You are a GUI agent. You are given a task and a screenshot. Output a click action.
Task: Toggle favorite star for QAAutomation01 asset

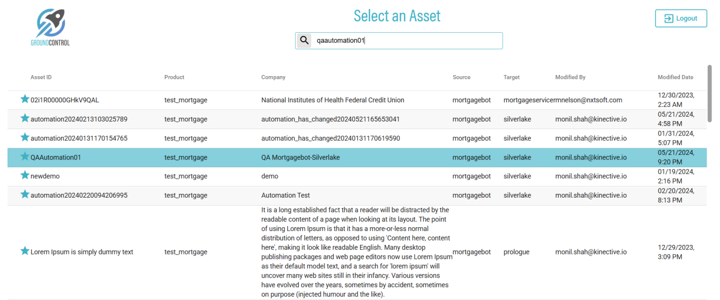tap(25, 156)
